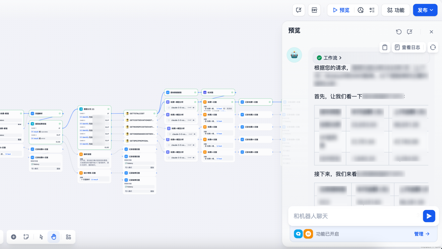The width and height of the screenshot is (442, 249).
Task: Select the pointer cursor tool
Action: point(41,237)
